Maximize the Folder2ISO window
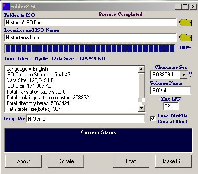The height and width of the screenshot is (174, 198). point(185,7)
